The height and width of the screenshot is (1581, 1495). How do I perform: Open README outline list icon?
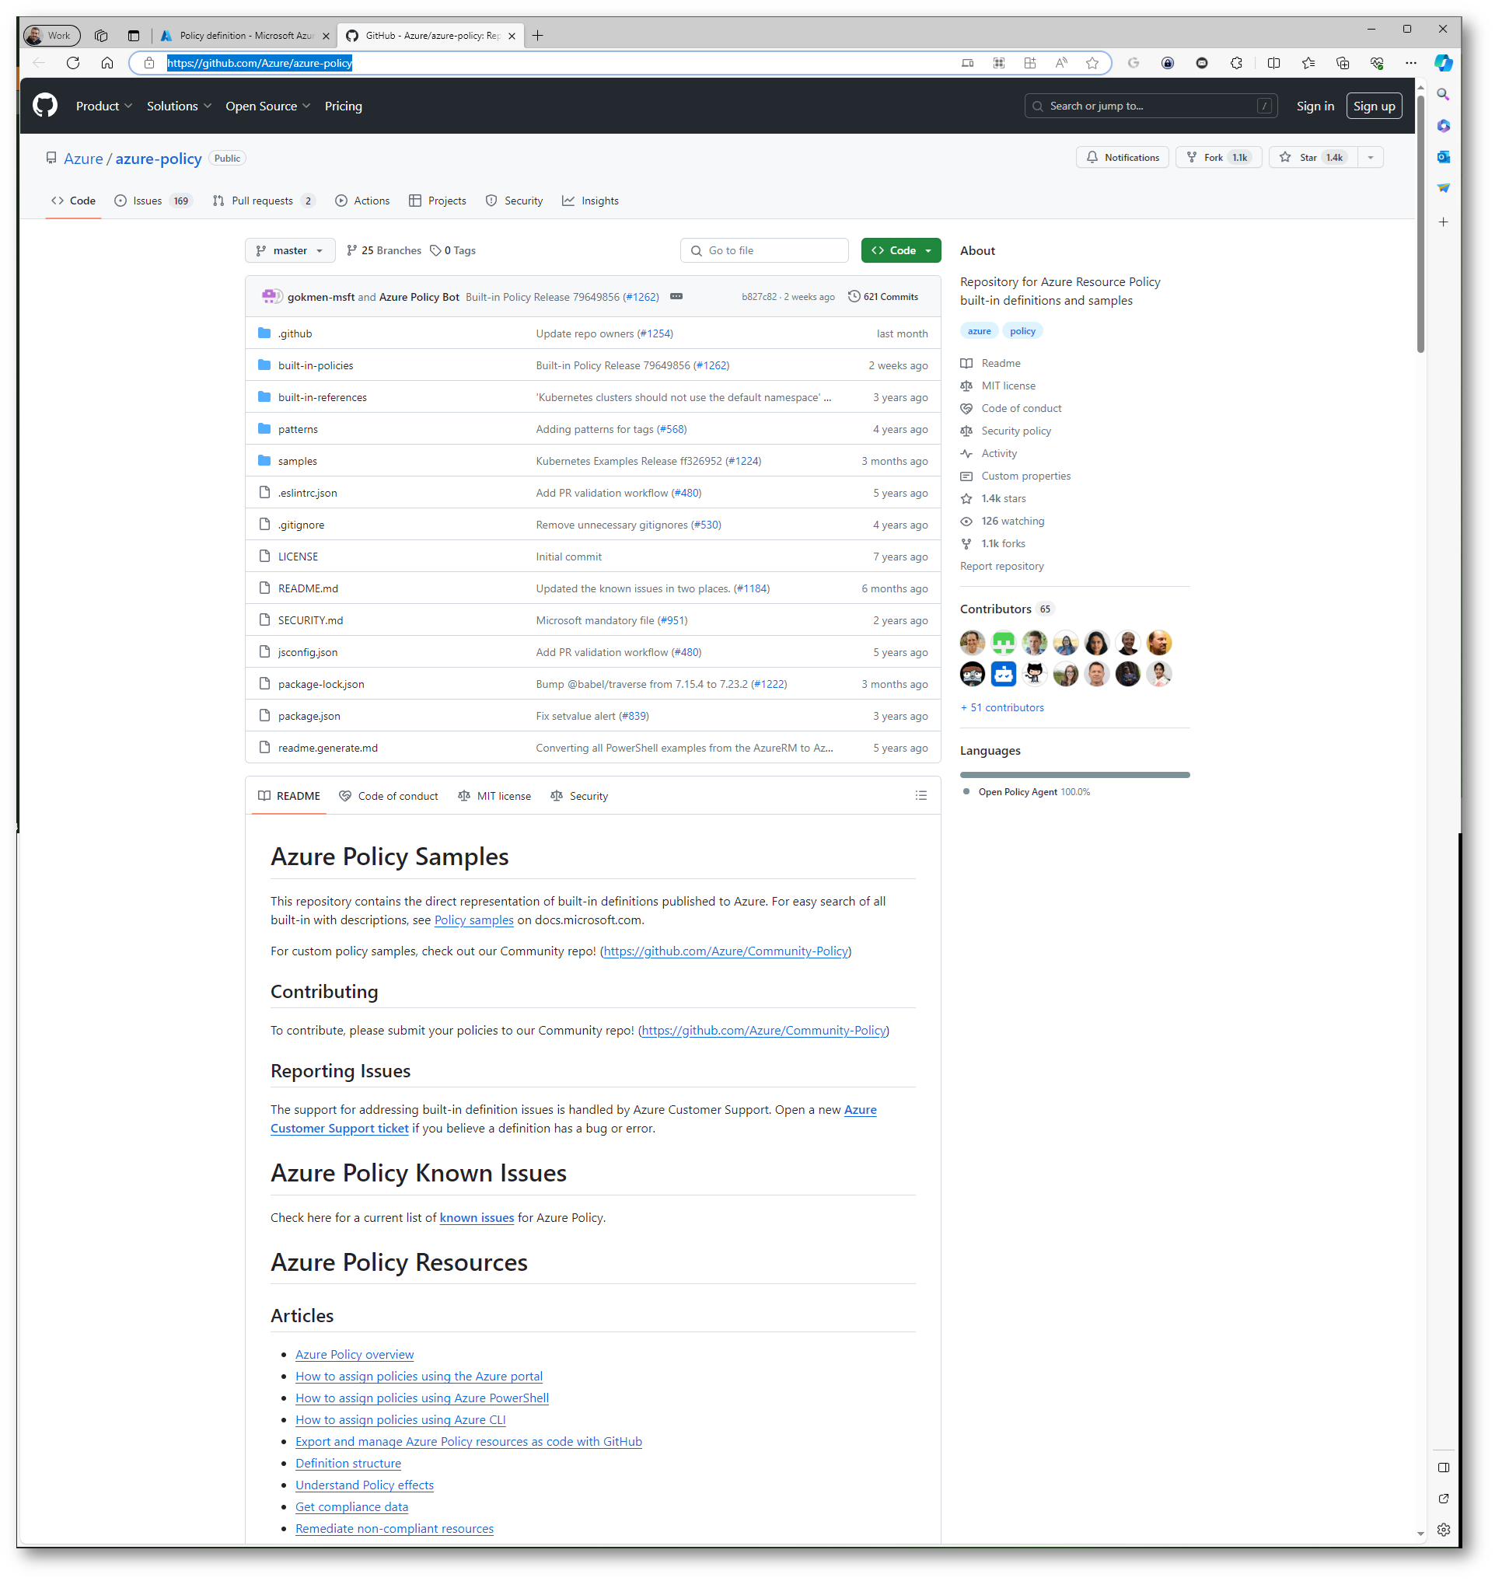[x=920, y=796]
